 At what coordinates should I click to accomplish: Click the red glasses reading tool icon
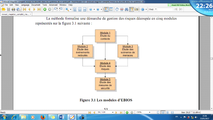122,9
